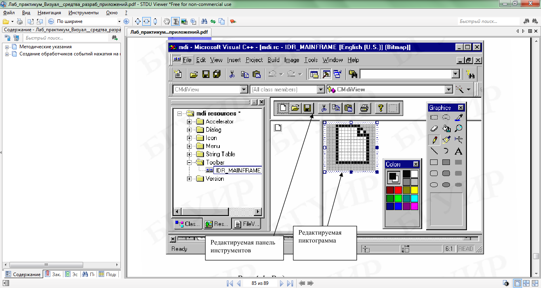
Task: Click the expand-all icon in contents panel
Action: [x=7, y=38]
